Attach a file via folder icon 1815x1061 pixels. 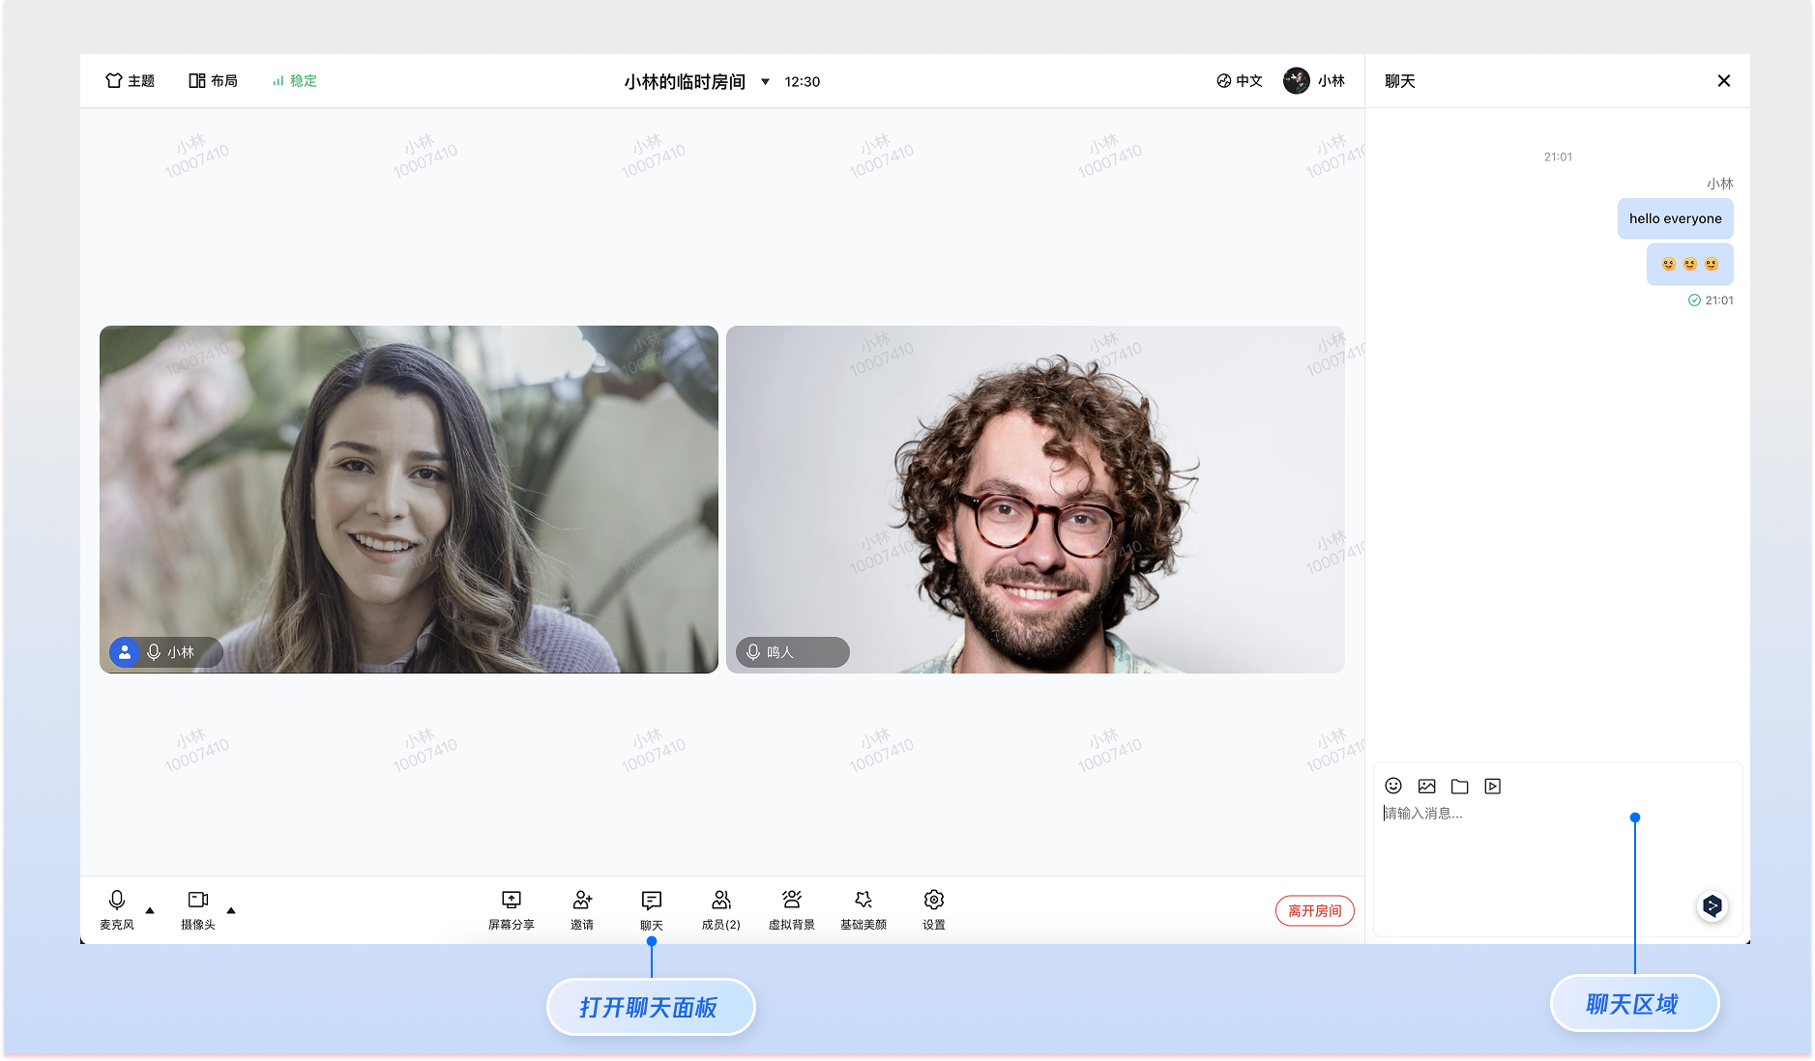pyautogui.click(x=1460, y=787)
